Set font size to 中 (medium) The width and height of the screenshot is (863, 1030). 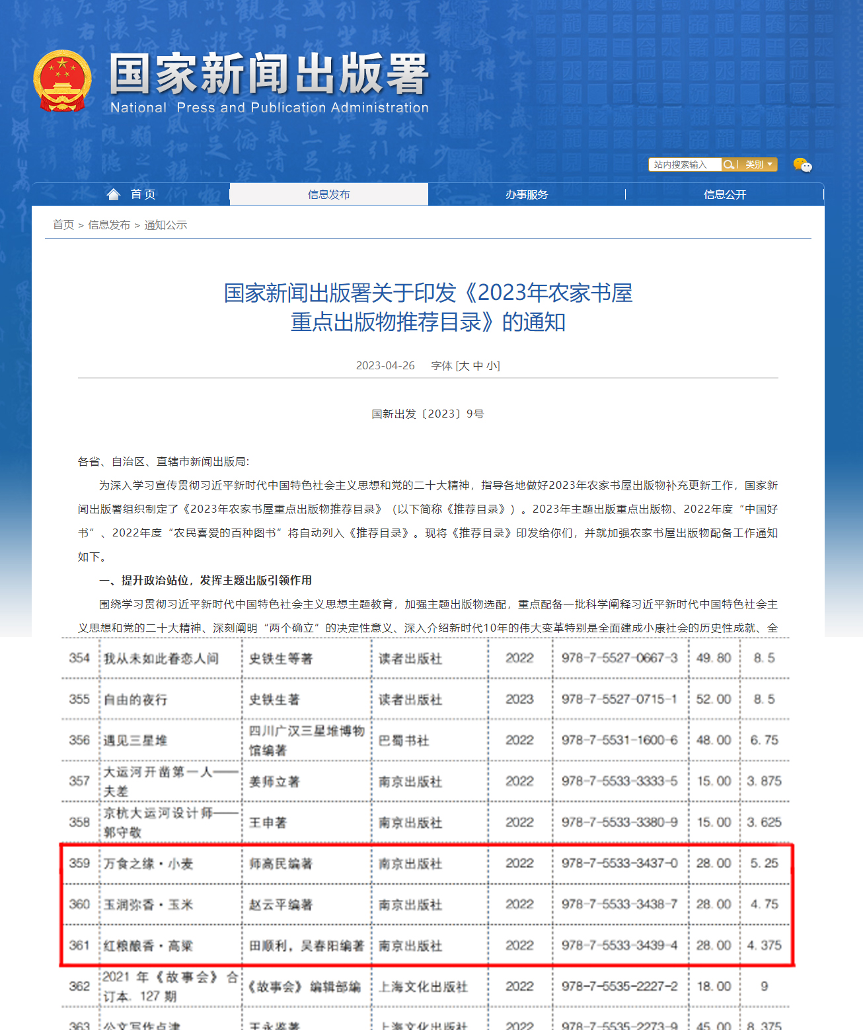coord(478,366)
